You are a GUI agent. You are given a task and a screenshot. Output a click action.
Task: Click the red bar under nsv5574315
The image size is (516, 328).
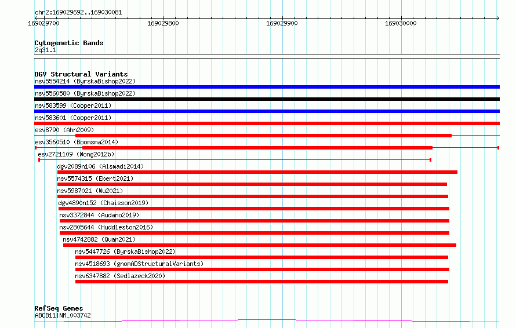[252, 184]
